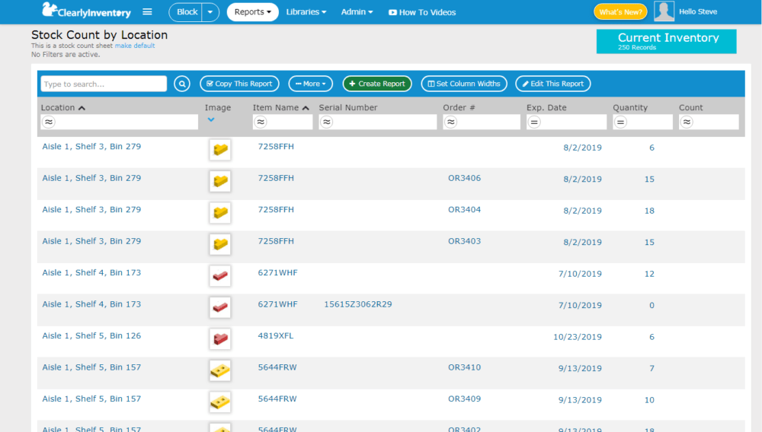Open the Libraries dropdown menu

(x=306, y=12)
